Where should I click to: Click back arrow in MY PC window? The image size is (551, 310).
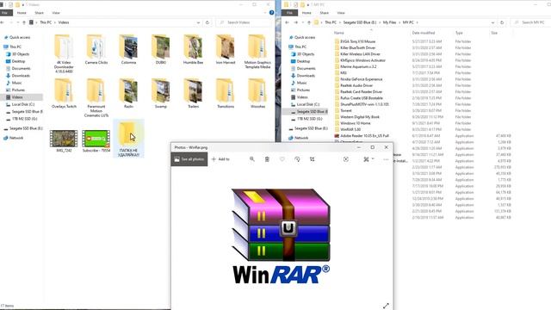click(x=287, y=22)
